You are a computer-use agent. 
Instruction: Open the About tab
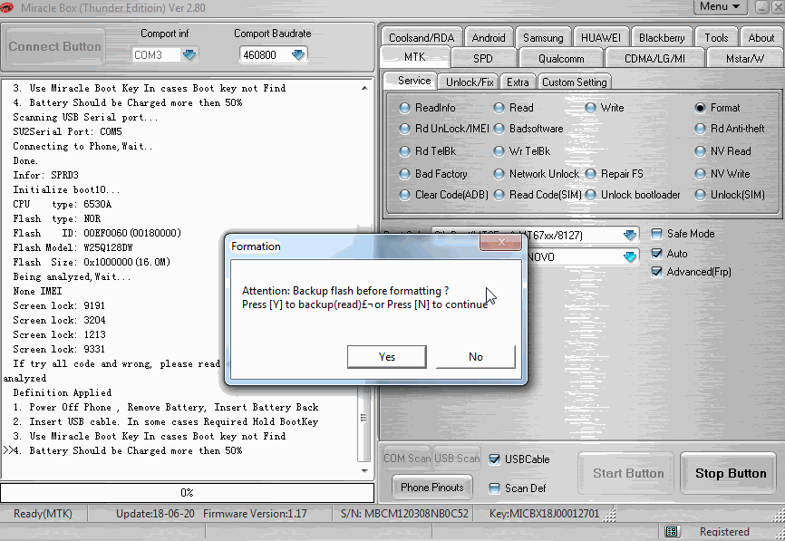coord(761,37)
